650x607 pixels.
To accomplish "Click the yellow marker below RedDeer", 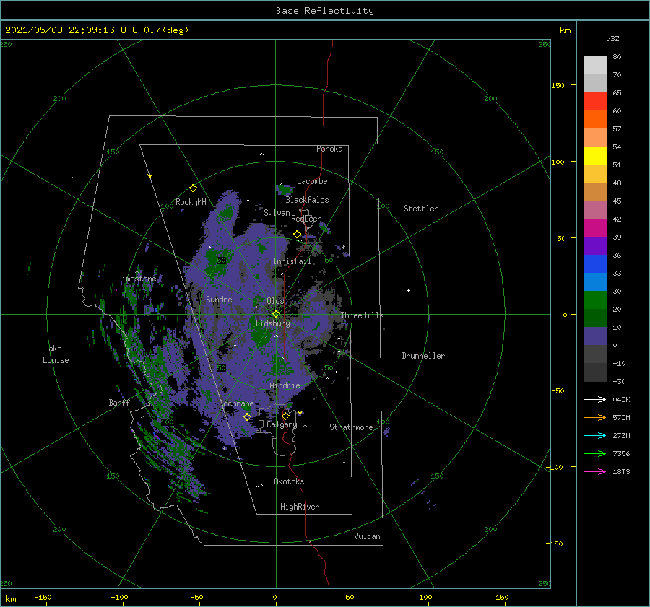I will (298, 235).
